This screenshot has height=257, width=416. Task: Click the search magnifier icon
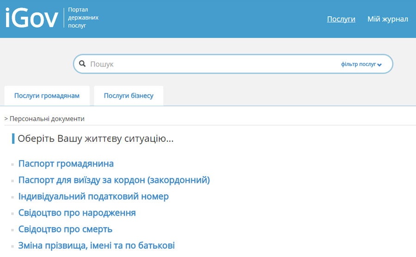pos(82,64)
